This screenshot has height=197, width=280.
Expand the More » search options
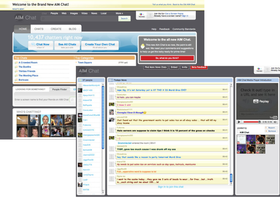click(x=119, y=13)
